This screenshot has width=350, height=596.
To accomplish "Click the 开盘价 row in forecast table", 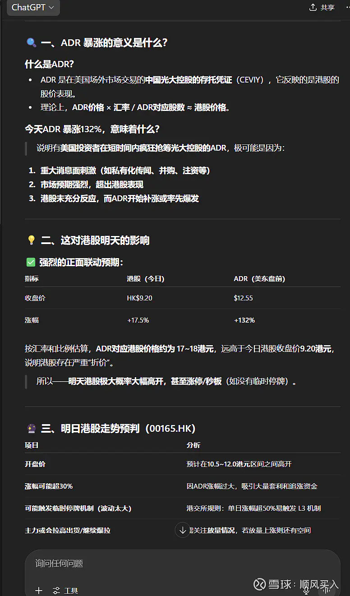I will (182, 464).
